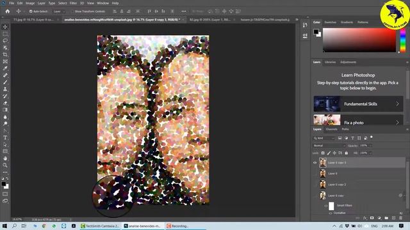Select the Rectangle shape tool
The width and height of the screenshot is (410, 230).
tap(5, 151)
